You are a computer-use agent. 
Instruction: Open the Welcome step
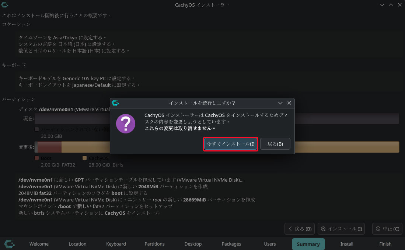(39, 244)
